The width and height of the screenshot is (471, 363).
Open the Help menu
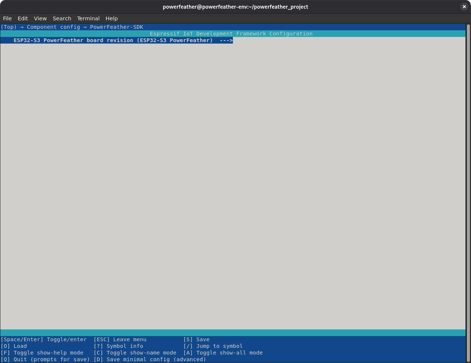[x=111, y=18]
